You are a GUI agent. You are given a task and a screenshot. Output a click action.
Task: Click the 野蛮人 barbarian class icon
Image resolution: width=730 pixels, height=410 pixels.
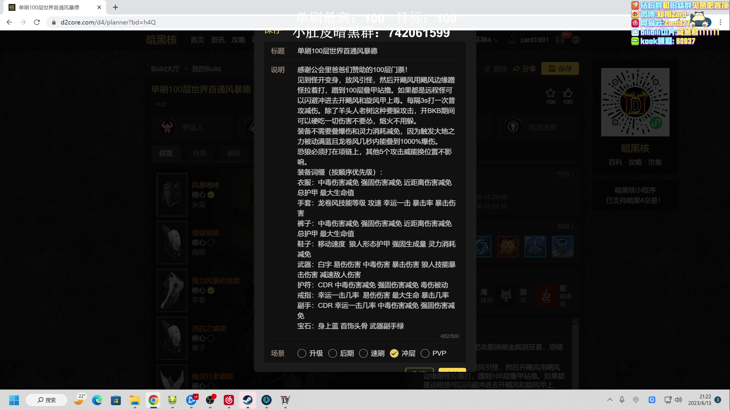tap(168, 127)
